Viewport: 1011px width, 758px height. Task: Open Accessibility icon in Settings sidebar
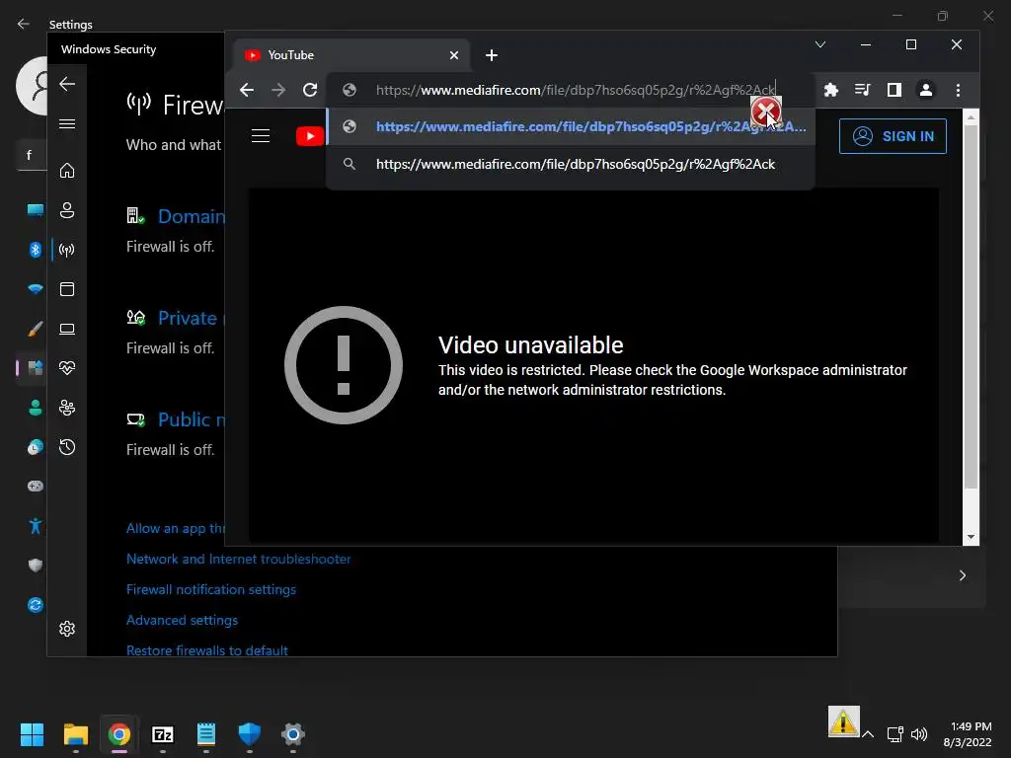click(36, 526)
